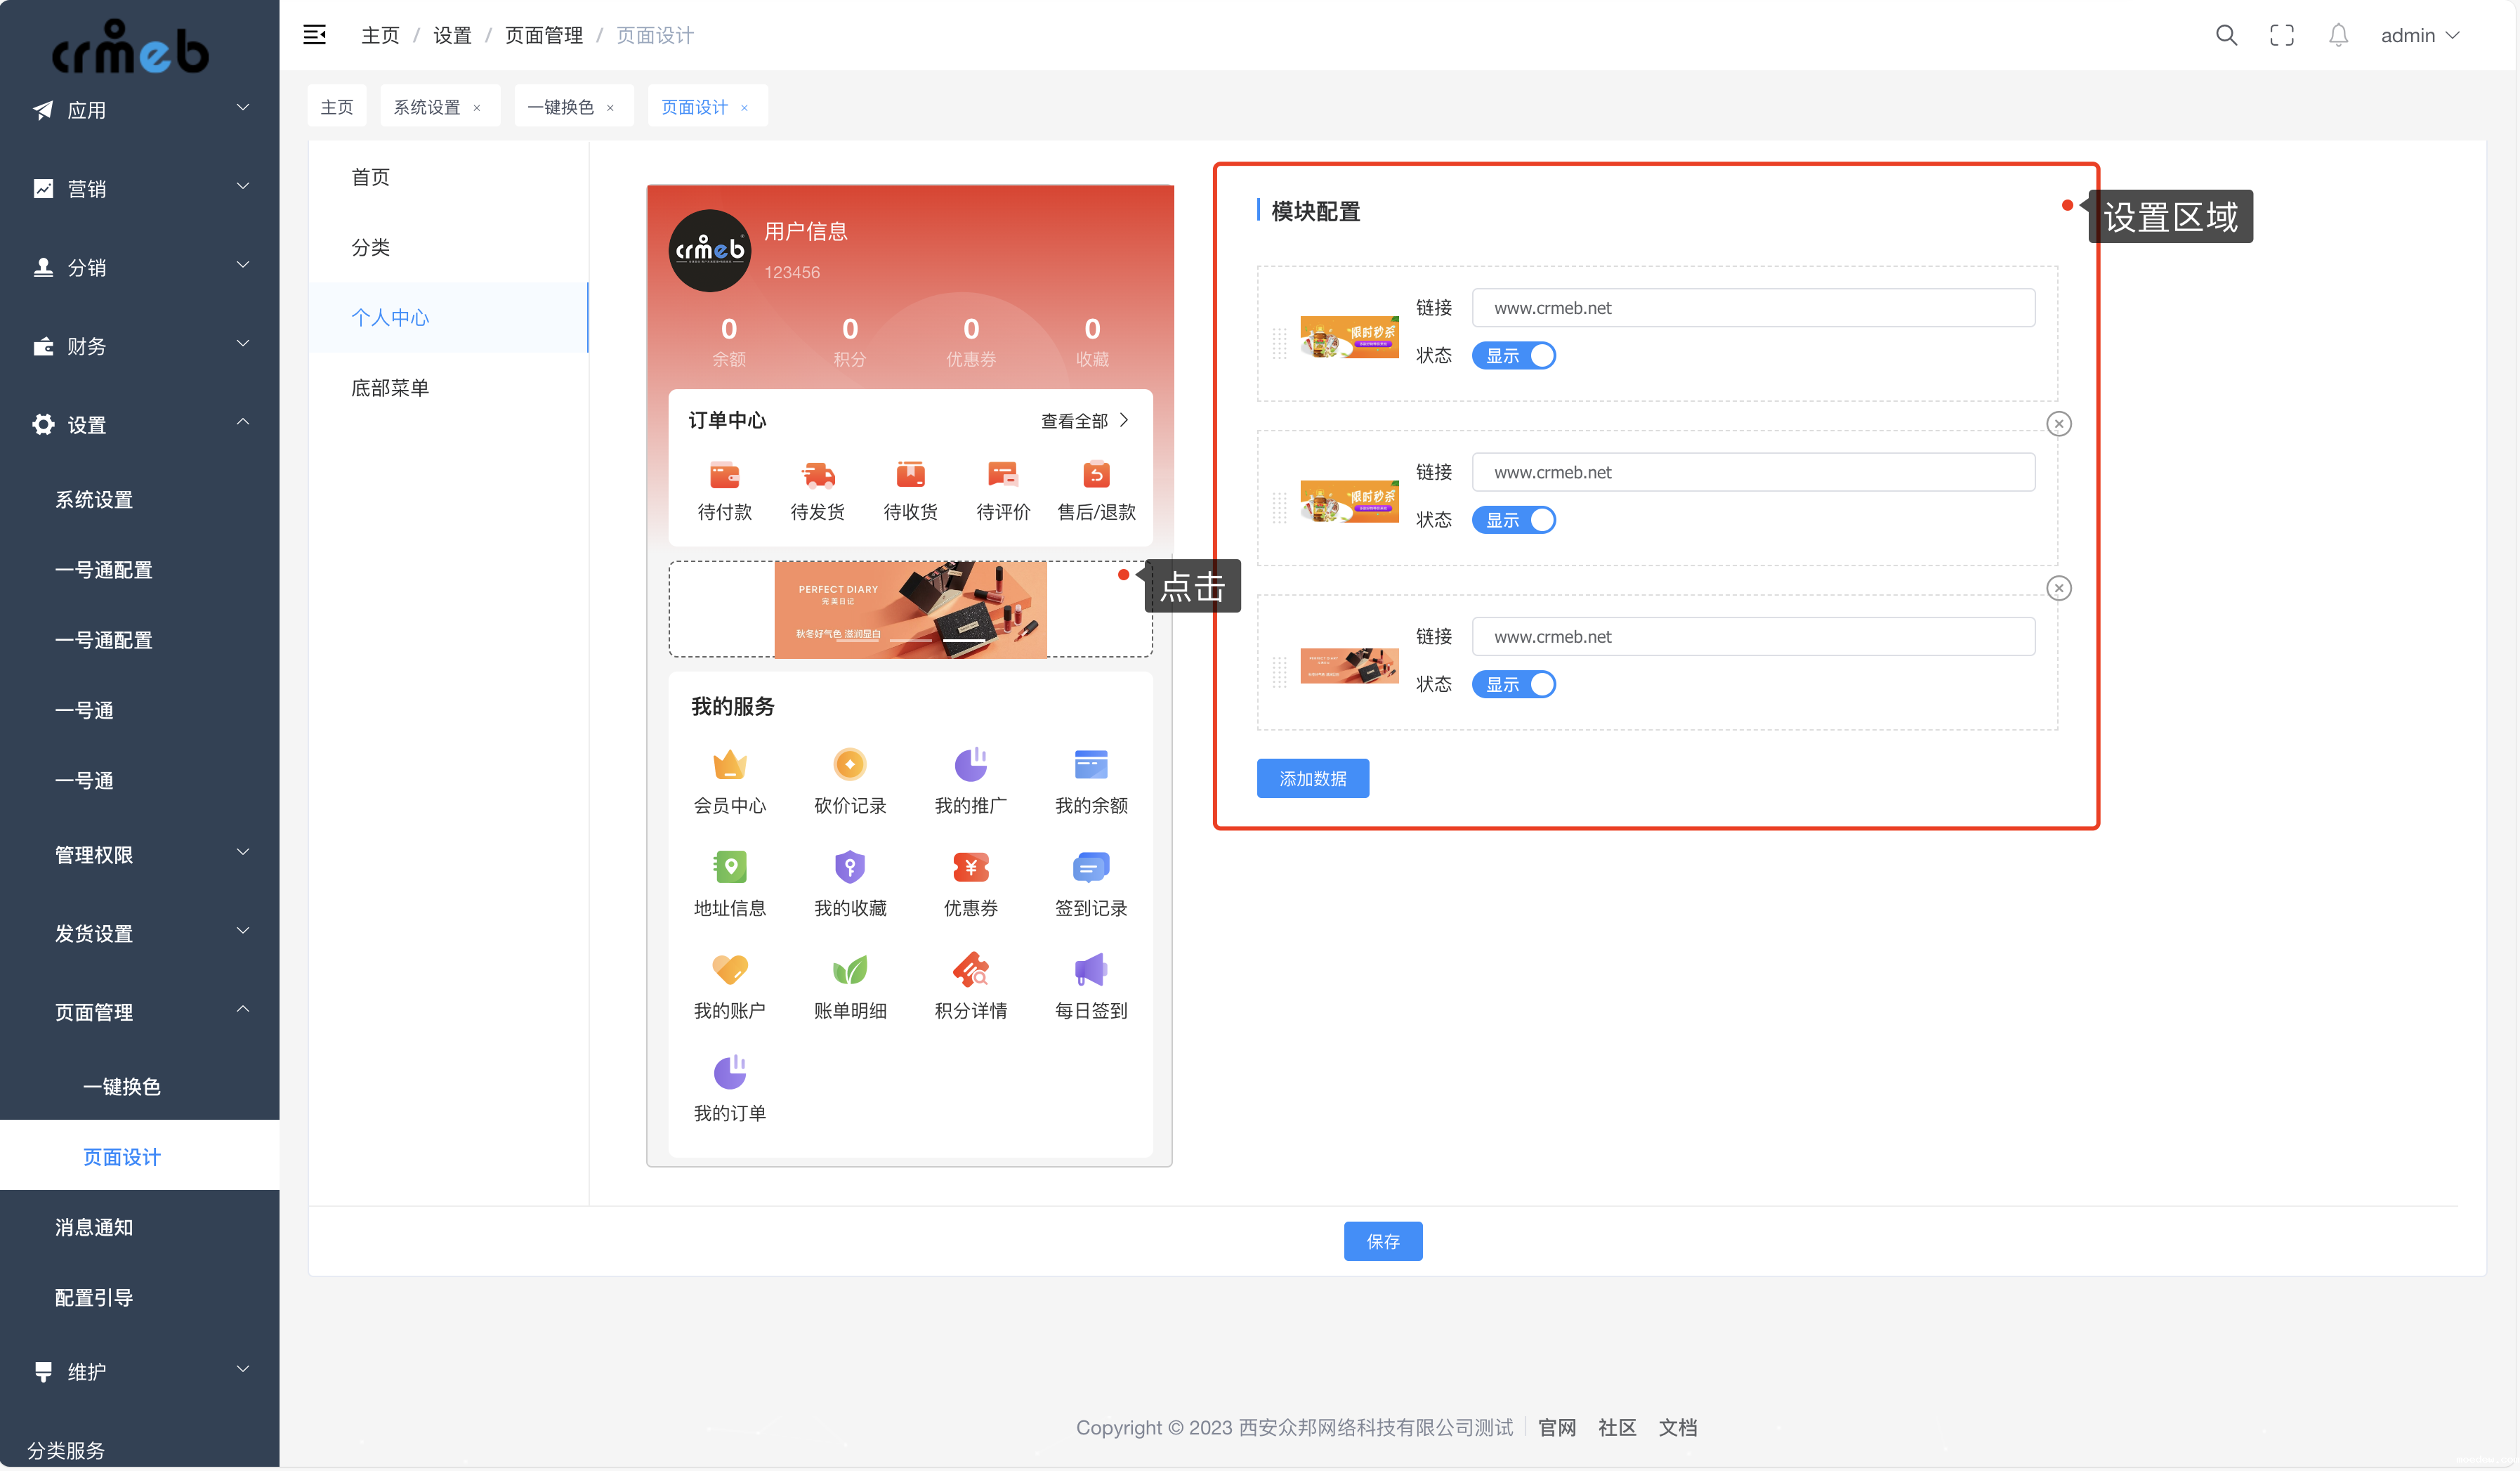
Task: Click the first banner's 链接 input field
Action: [x=1752, y=308]
